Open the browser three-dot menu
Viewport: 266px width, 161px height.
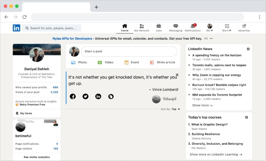coord(260,17)
